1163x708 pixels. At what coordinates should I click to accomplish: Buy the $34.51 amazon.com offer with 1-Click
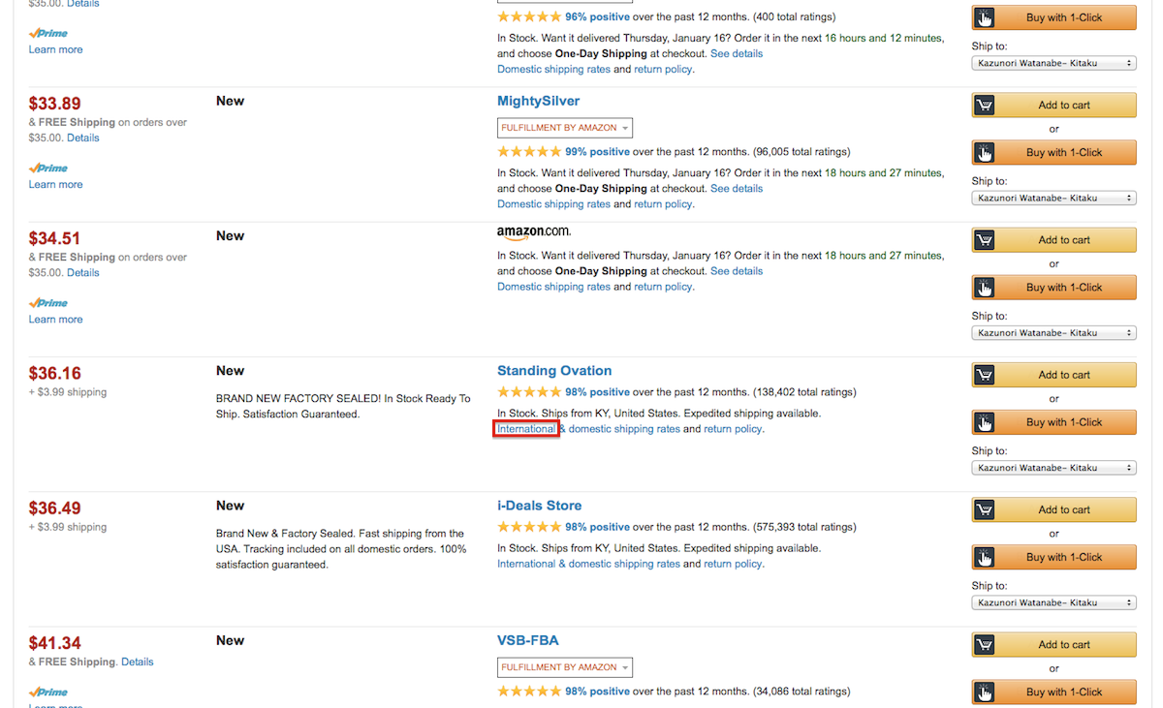[x=1053, y=288]
